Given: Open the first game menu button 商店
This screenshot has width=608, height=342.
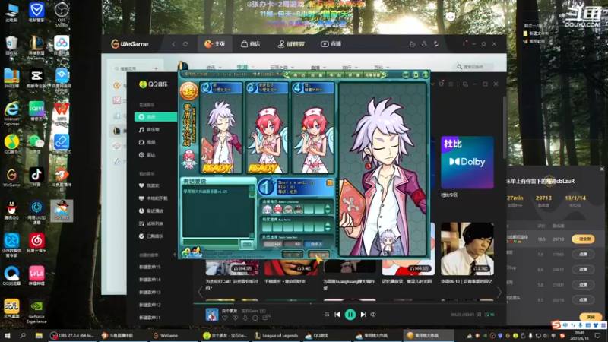Looking at the screenshot, I should 299,74.
